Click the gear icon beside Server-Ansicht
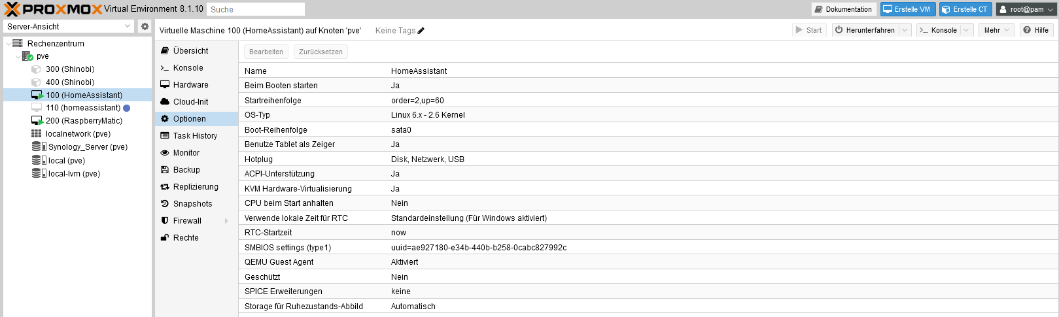This screenshot has height=317, width=1059. coord(145,26)
